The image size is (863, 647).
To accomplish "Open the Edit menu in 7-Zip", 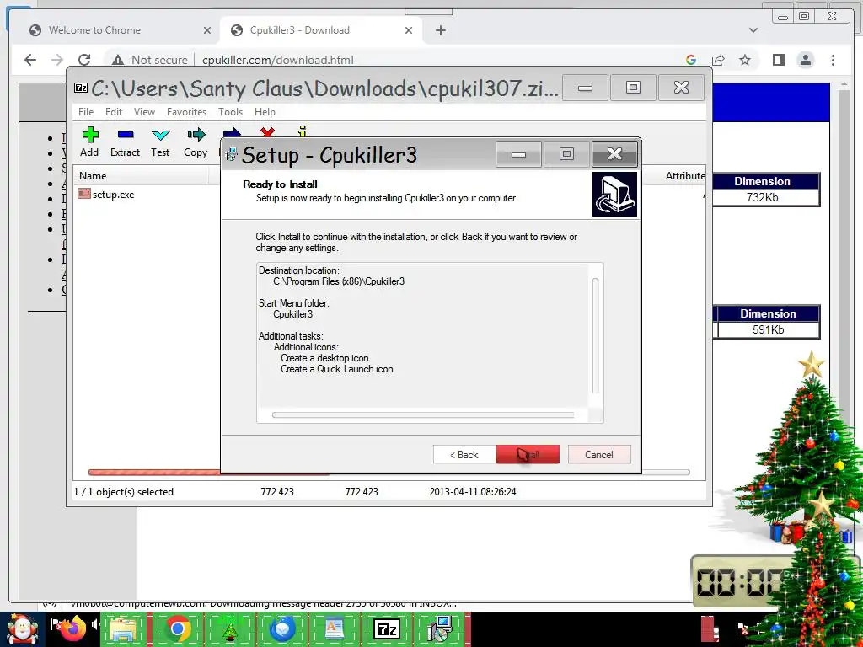I will 114,112.
